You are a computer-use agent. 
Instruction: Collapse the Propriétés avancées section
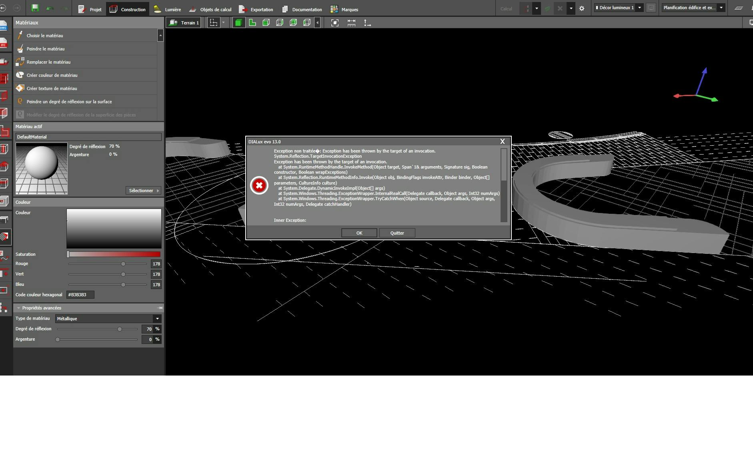[x=18, y=308]
